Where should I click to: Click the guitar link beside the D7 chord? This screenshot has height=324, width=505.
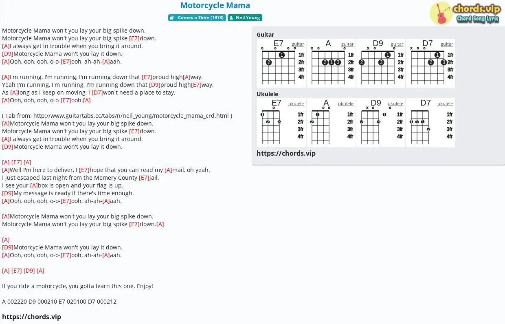447,44
